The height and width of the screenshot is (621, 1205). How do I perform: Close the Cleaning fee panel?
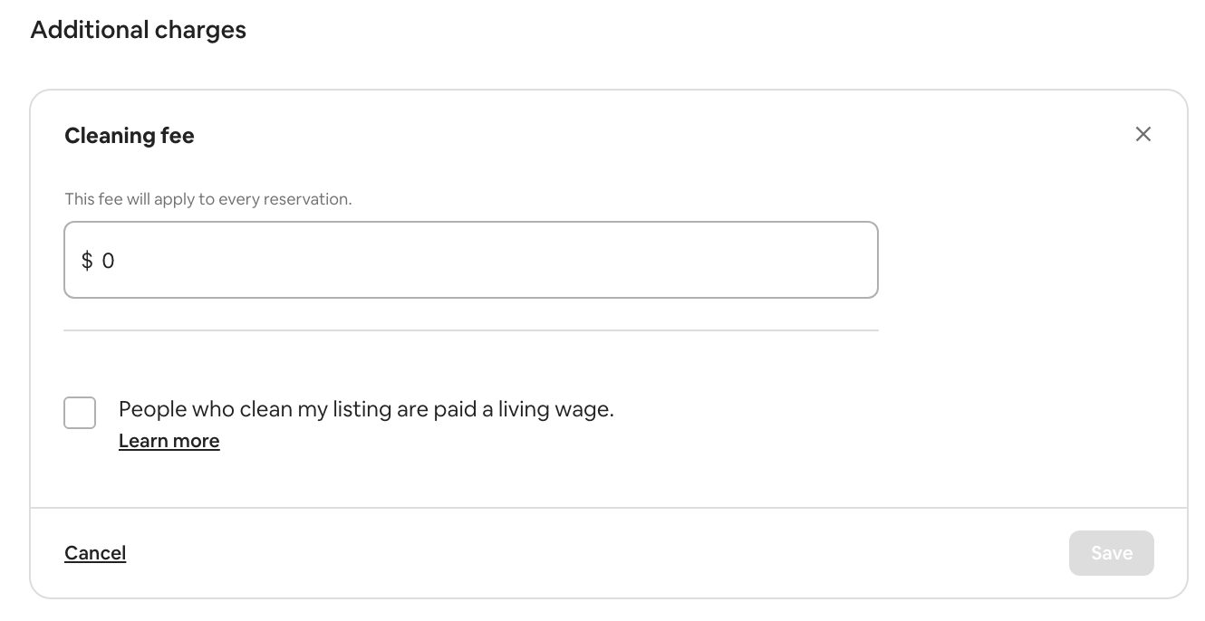point(1143,135)
